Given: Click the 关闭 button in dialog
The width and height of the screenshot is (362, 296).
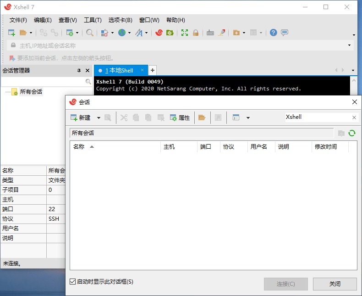Looking at the screenshot, I should [x=335, y=284].
